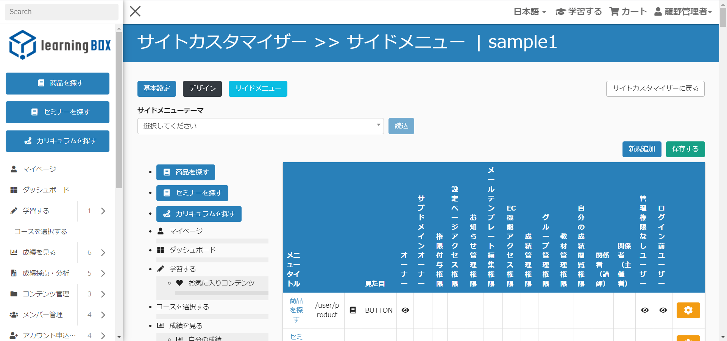
Task: Open マイページ in the left sidebar
Action: coord(39,169)
